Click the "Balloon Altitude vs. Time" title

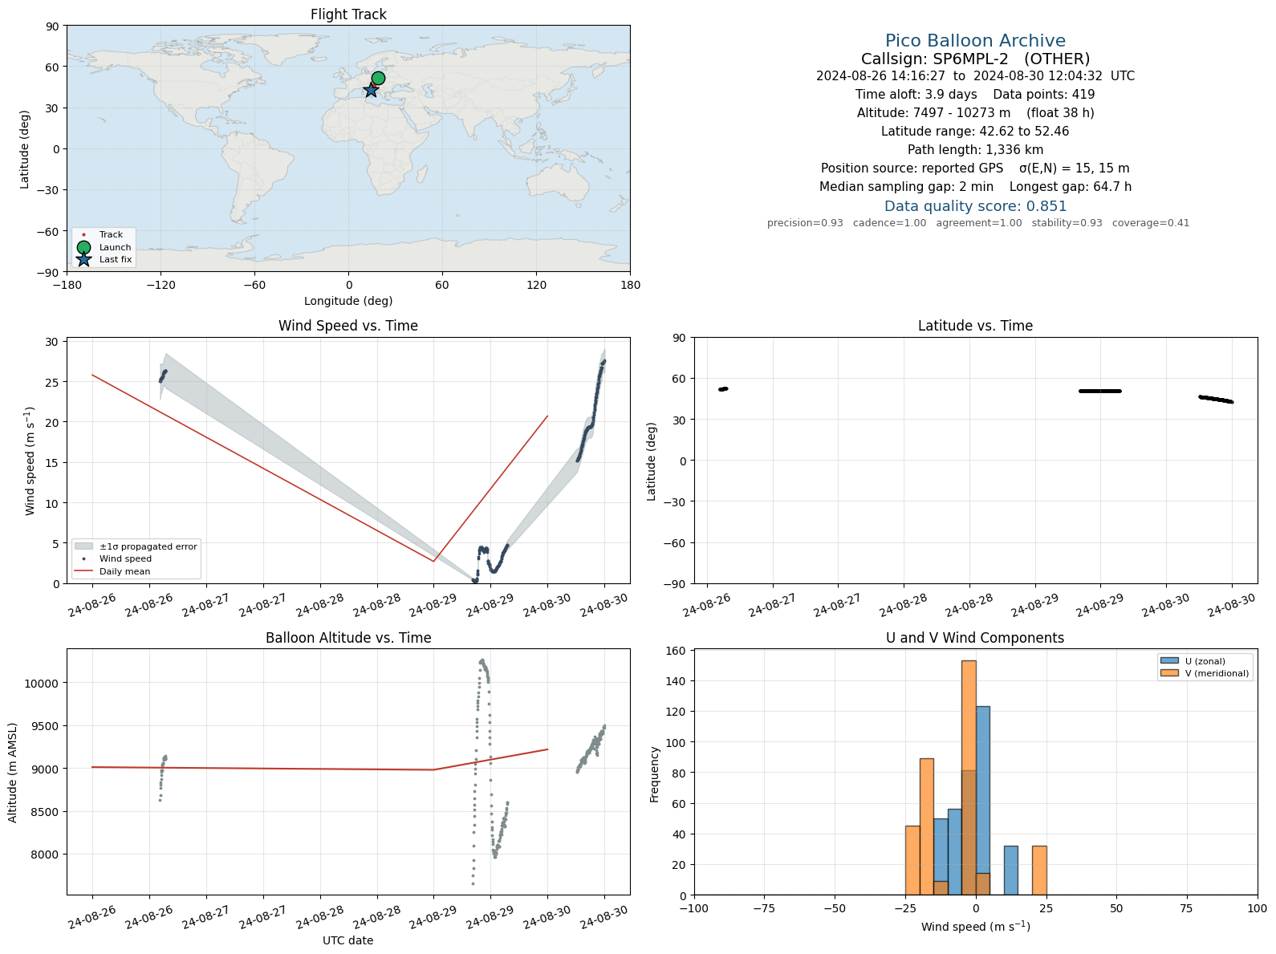point(348,638)
